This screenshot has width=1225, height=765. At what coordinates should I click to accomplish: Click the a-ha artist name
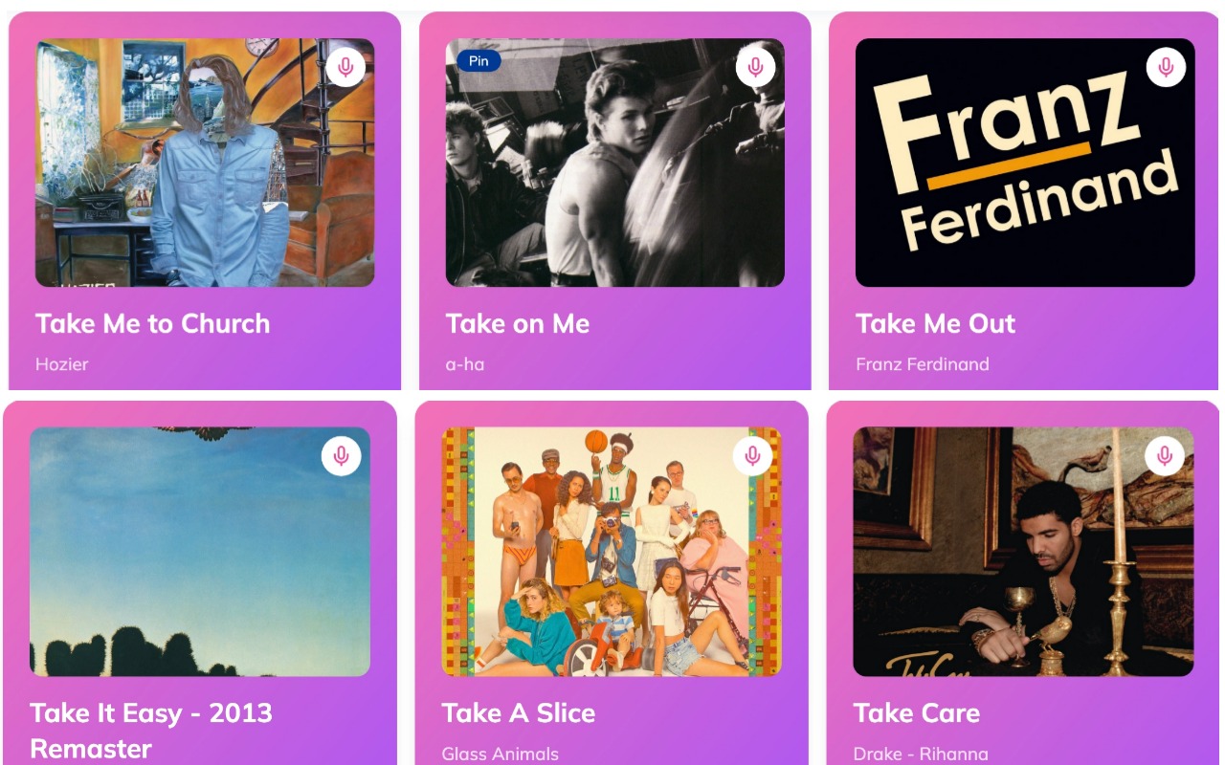(x=464, y=364)
